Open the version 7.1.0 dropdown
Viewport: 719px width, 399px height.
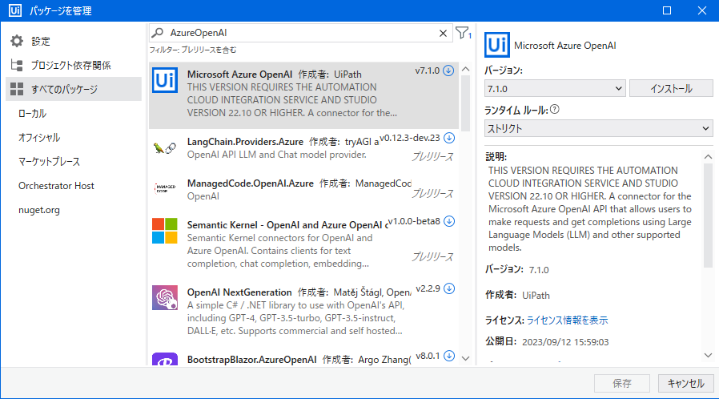tap(554, 88)
